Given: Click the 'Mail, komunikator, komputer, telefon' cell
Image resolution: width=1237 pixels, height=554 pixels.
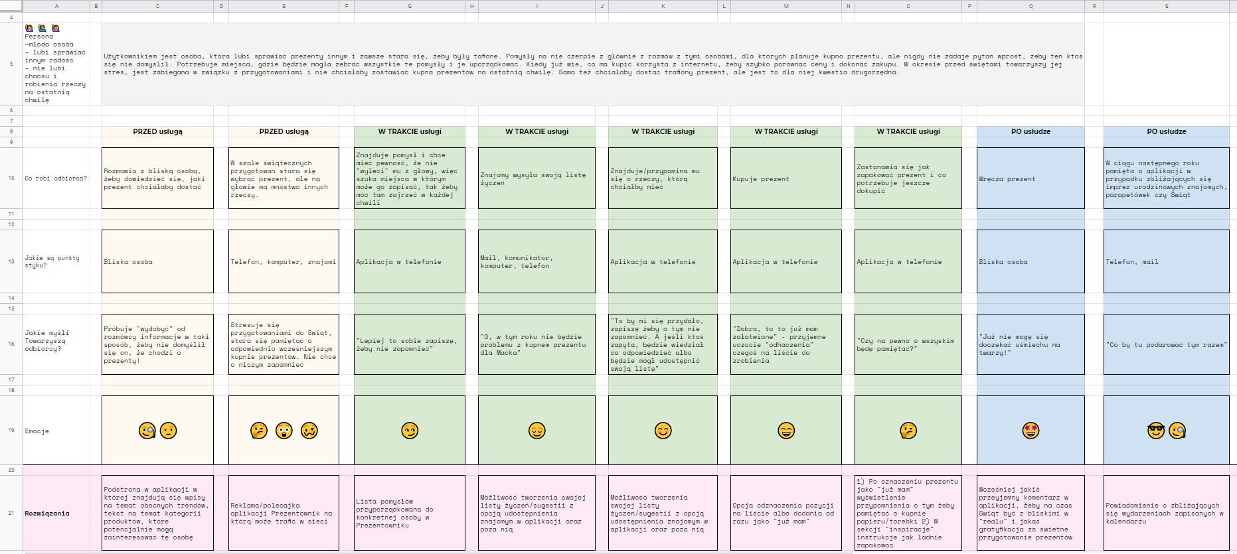Looking at the screenshot, I should point(536,261).
